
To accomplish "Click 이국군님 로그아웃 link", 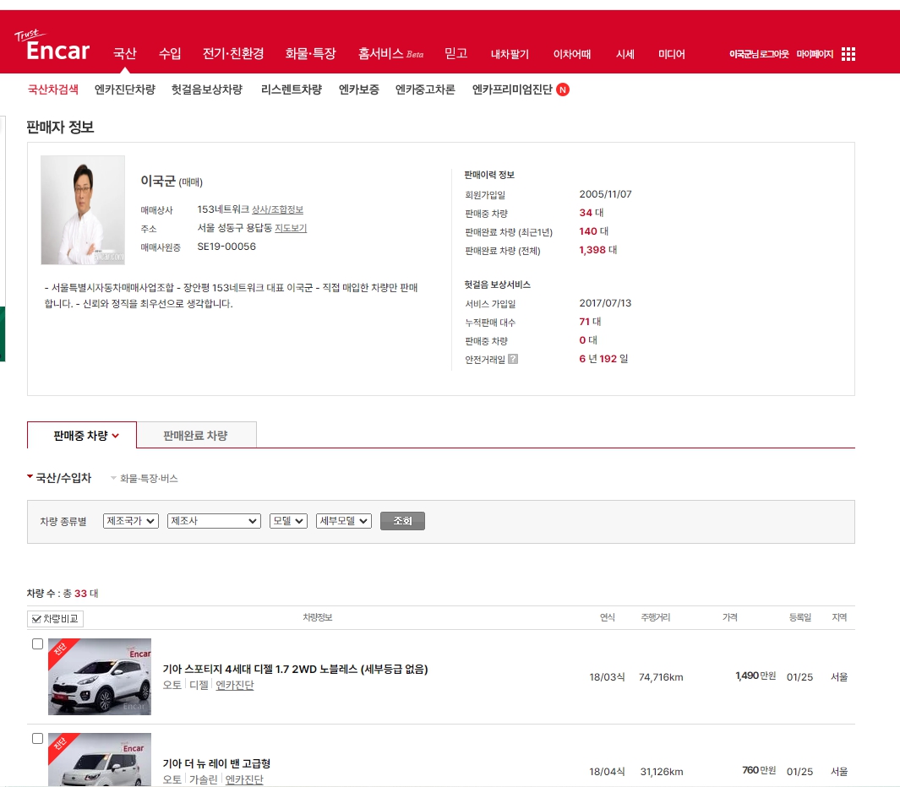I will (759, 54).
